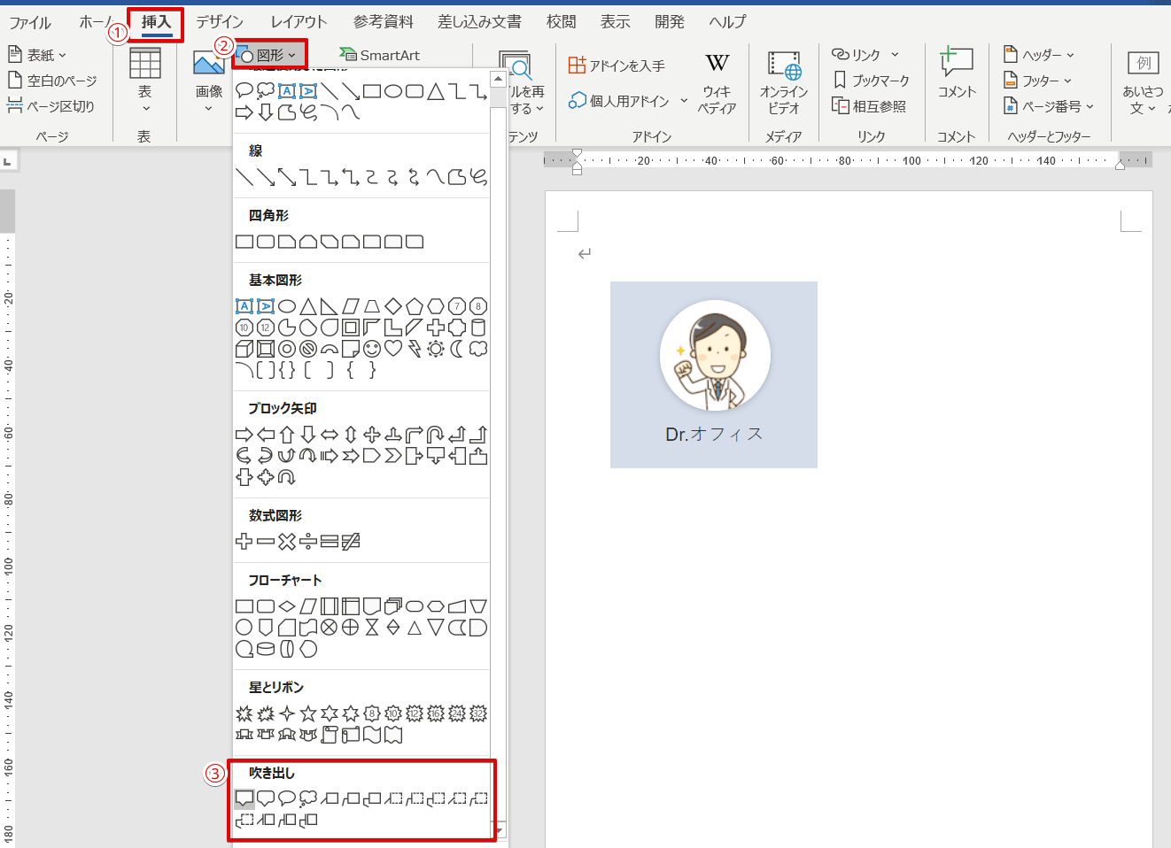The image size is (1171, 848).
Task: Select the 5-point star shape
Action: click(x=308, y=713)
